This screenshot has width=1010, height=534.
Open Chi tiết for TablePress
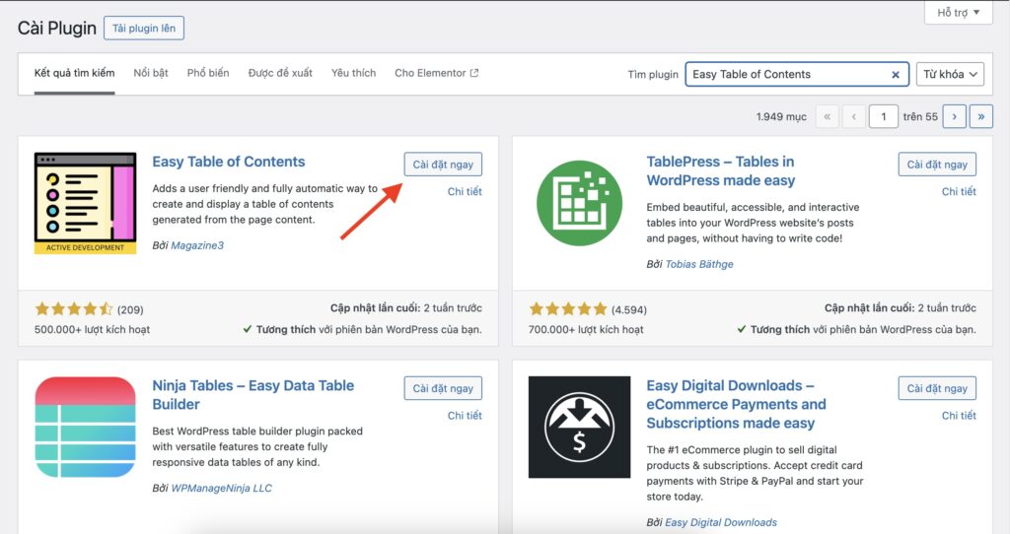959,191
